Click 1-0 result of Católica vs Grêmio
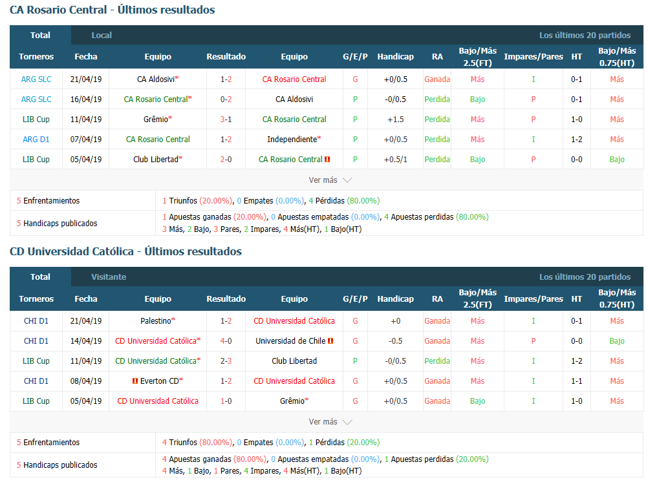Image resolution: width=648 pixels, height=482 pixels. (x=226, y=401)
